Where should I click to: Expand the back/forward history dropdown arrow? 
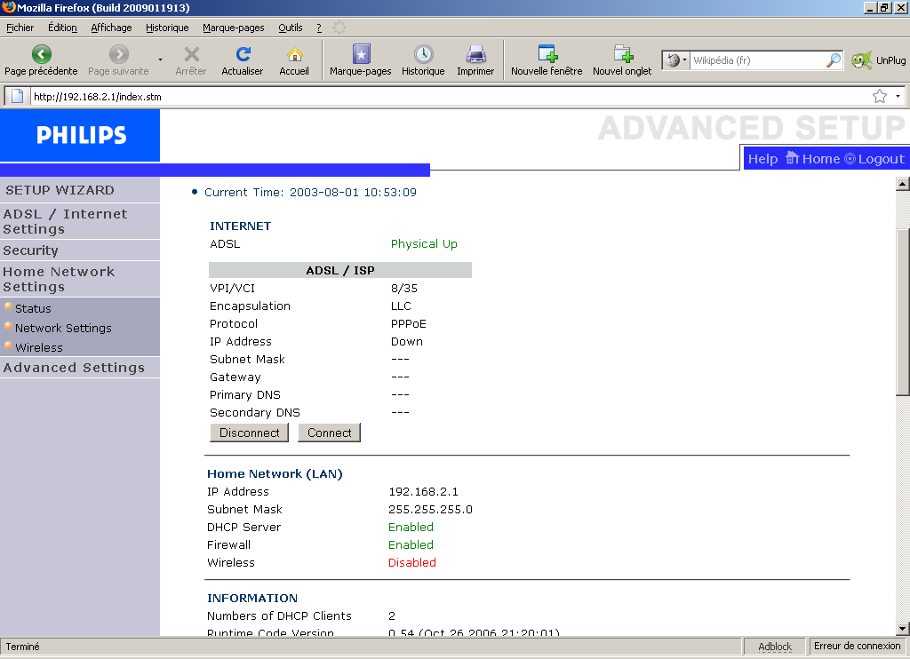point(161,60)
